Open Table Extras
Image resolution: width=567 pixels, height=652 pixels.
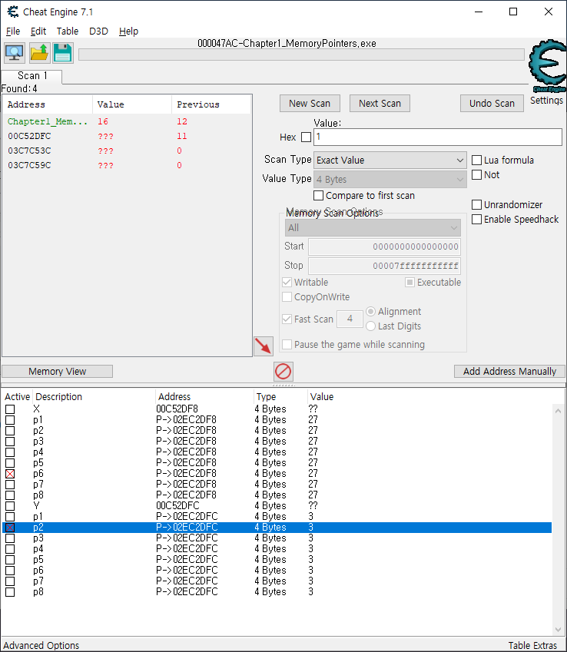(x=532, y=645)
